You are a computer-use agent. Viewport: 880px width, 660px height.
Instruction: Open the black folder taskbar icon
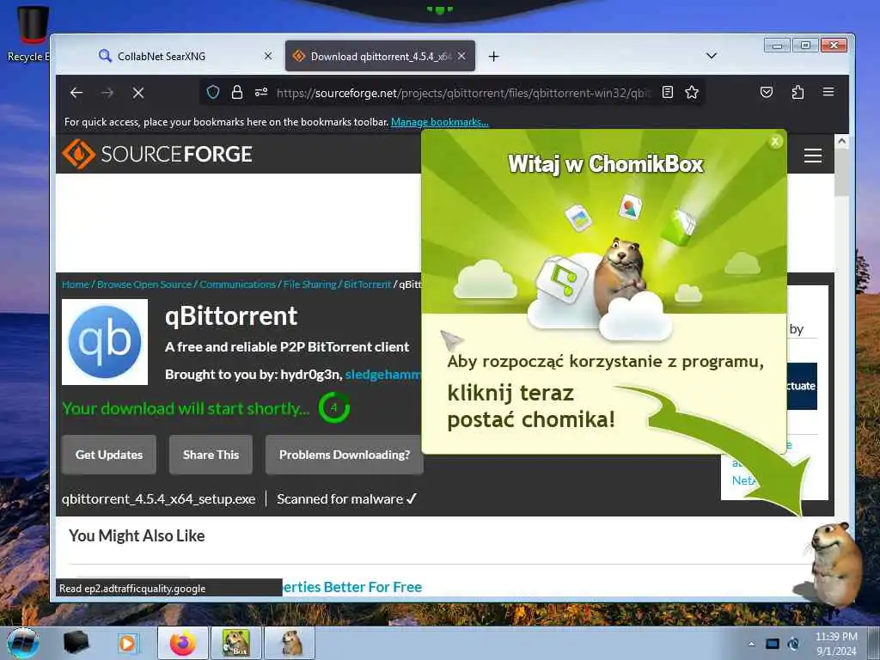click(x=76, y=643)
